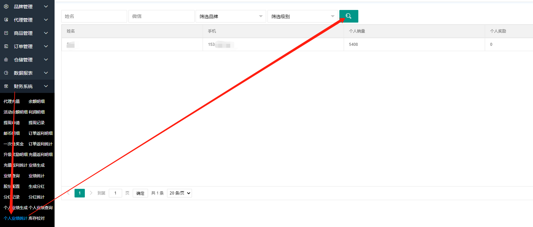
Task: Click the 微信 search input field
Action: point(161,16)
